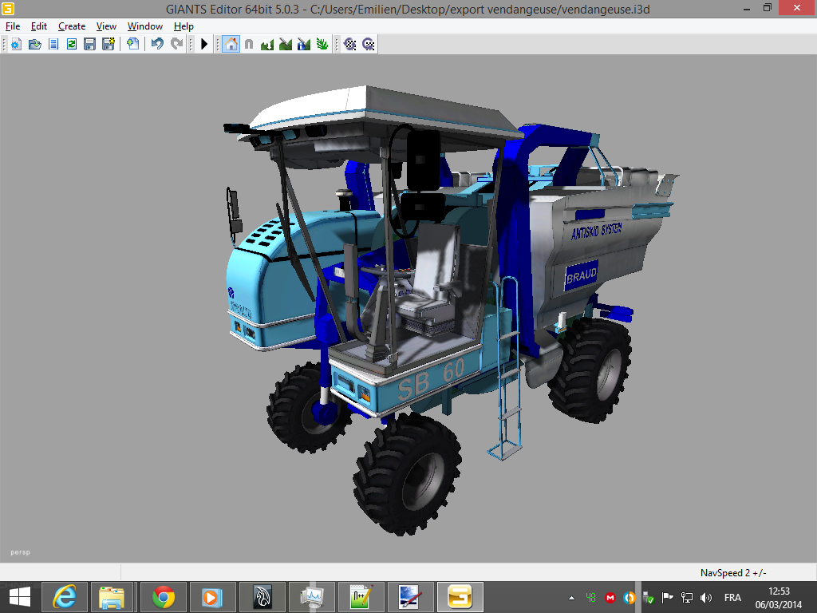The height and width of the screenshot is (613, 817).
Task: Open the Help menu
Action: 184,26
